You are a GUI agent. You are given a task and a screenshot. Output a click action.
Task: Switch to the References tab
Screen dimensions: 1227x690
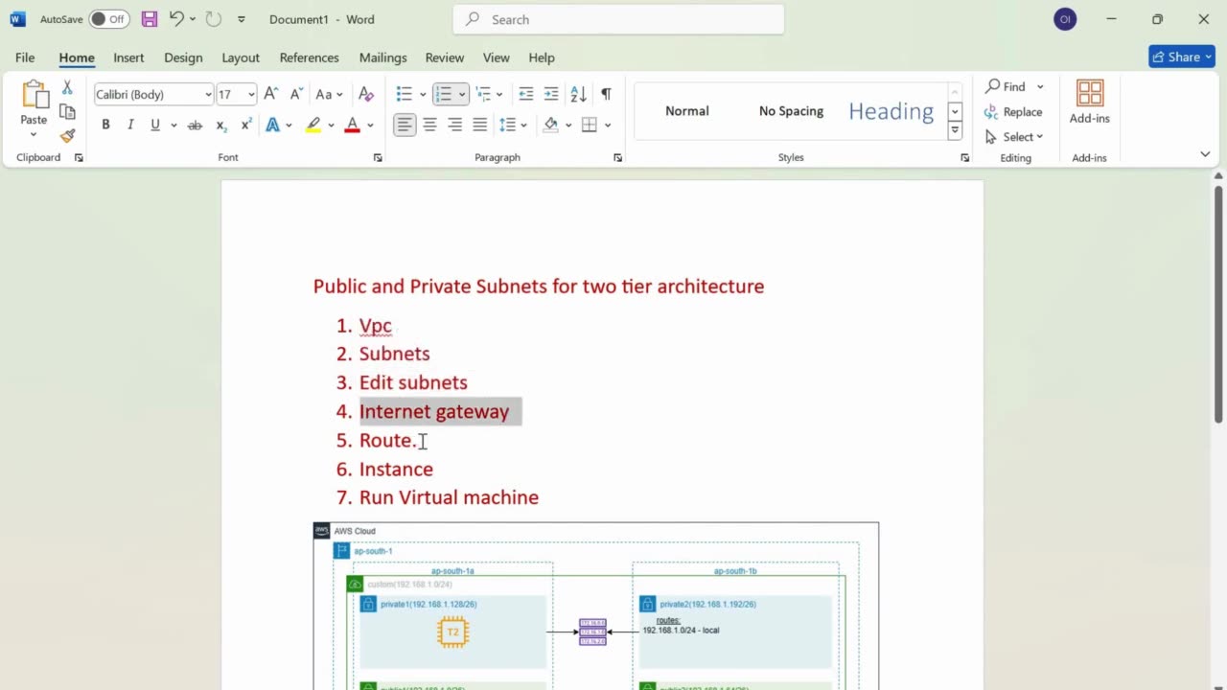click(309, 57)
